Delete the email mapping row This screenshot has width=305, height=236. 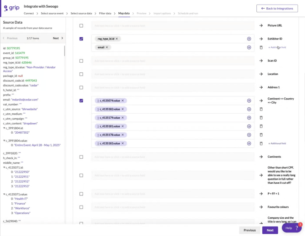click(261, 47)
